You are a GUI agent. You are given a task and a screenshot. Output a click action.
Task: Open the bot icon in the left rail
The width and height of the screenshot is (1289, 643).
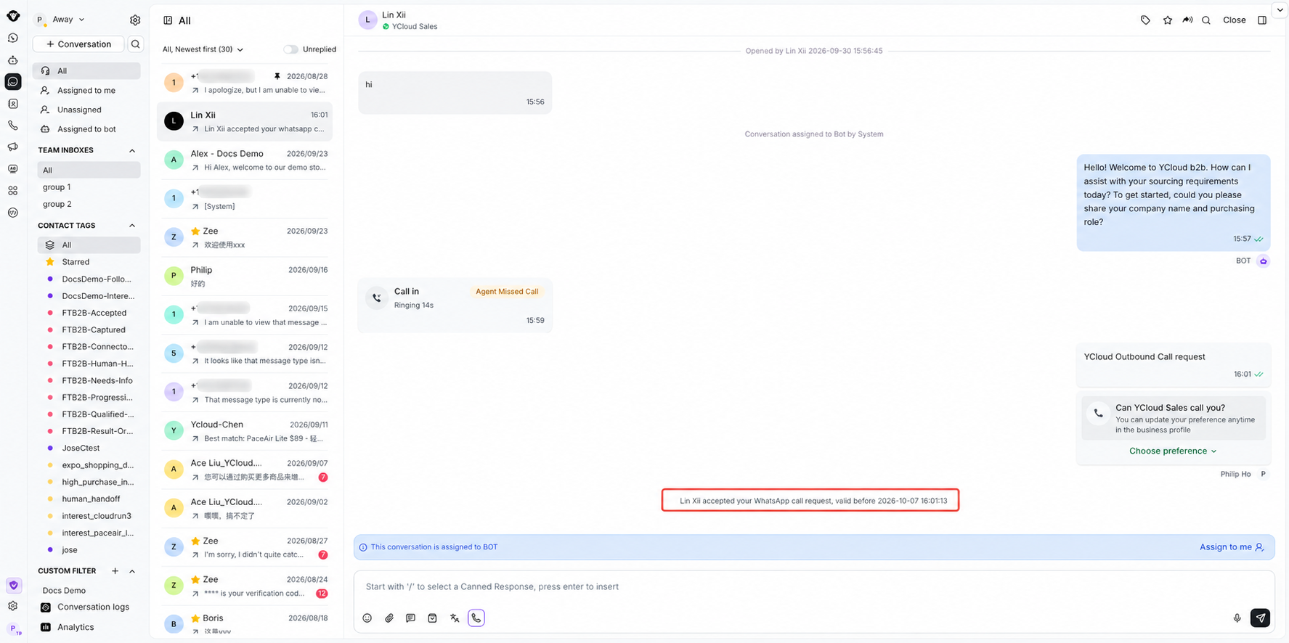click(13, 60)
